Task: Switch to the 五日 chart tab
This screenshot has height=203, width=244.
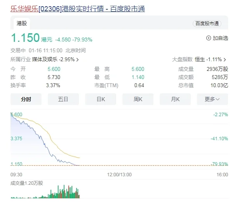Action: coord(63,99)
